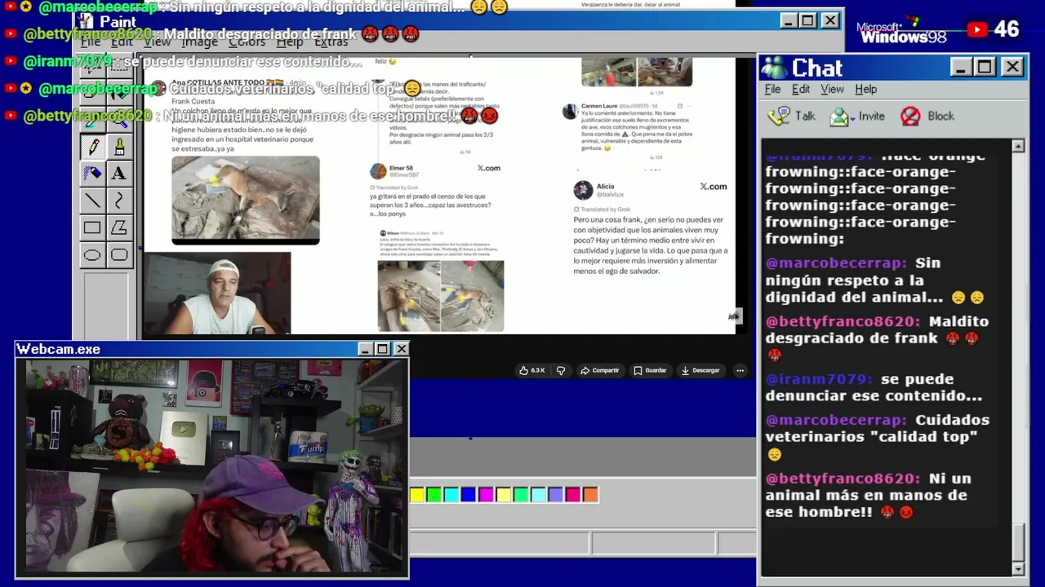Viewport: 1045px width, 587px height.
Task: Open the File menu in Chat window
Action: tap(772, 89)
